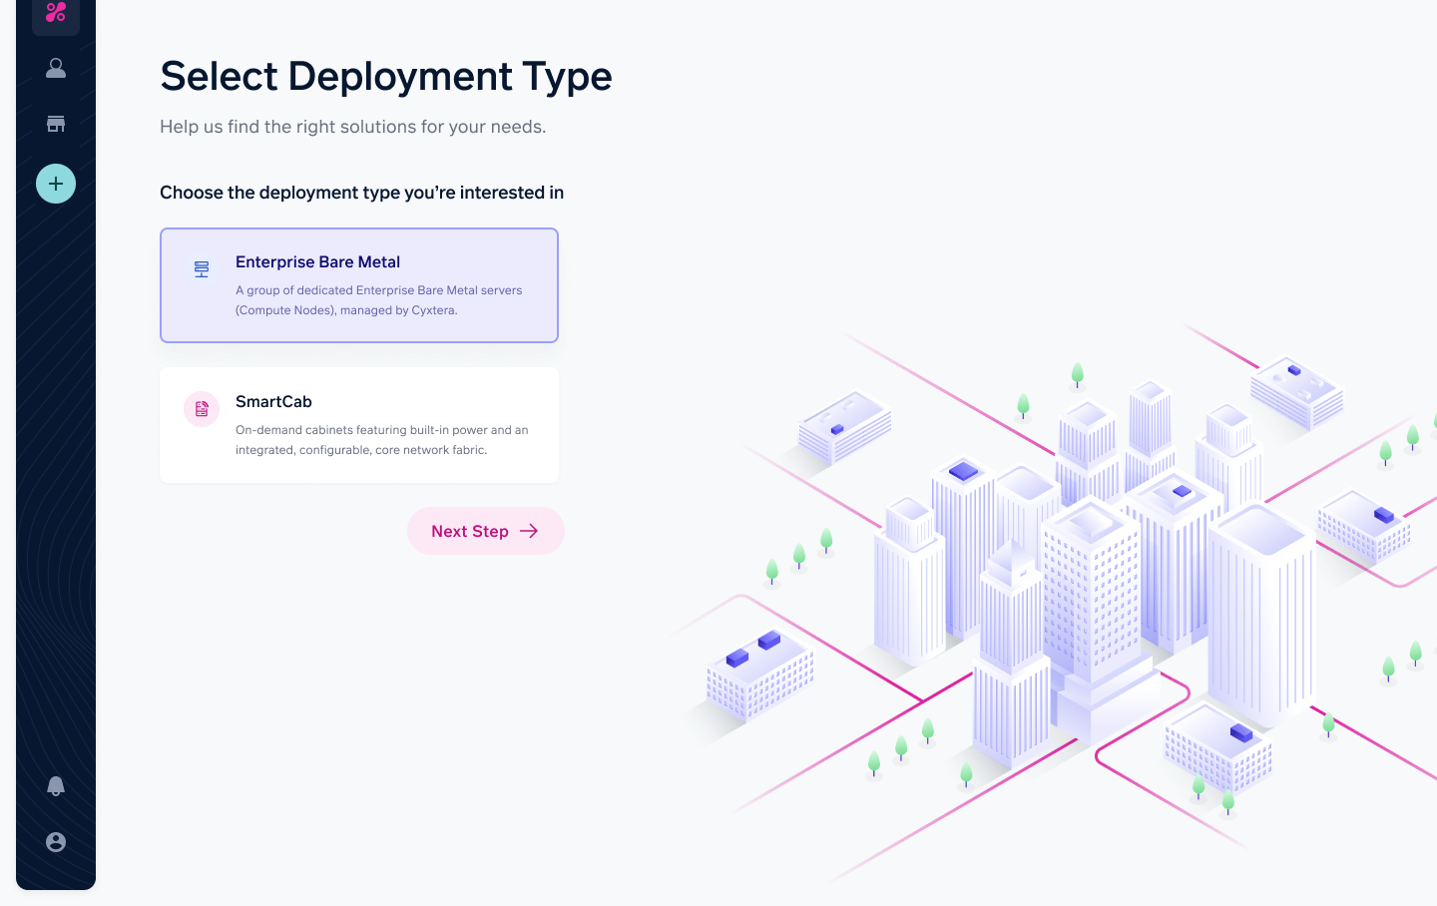Screen dimensions: 1437x906
Task: Open the marketplace storefront sidebar icon
Action: click(56, 124)
